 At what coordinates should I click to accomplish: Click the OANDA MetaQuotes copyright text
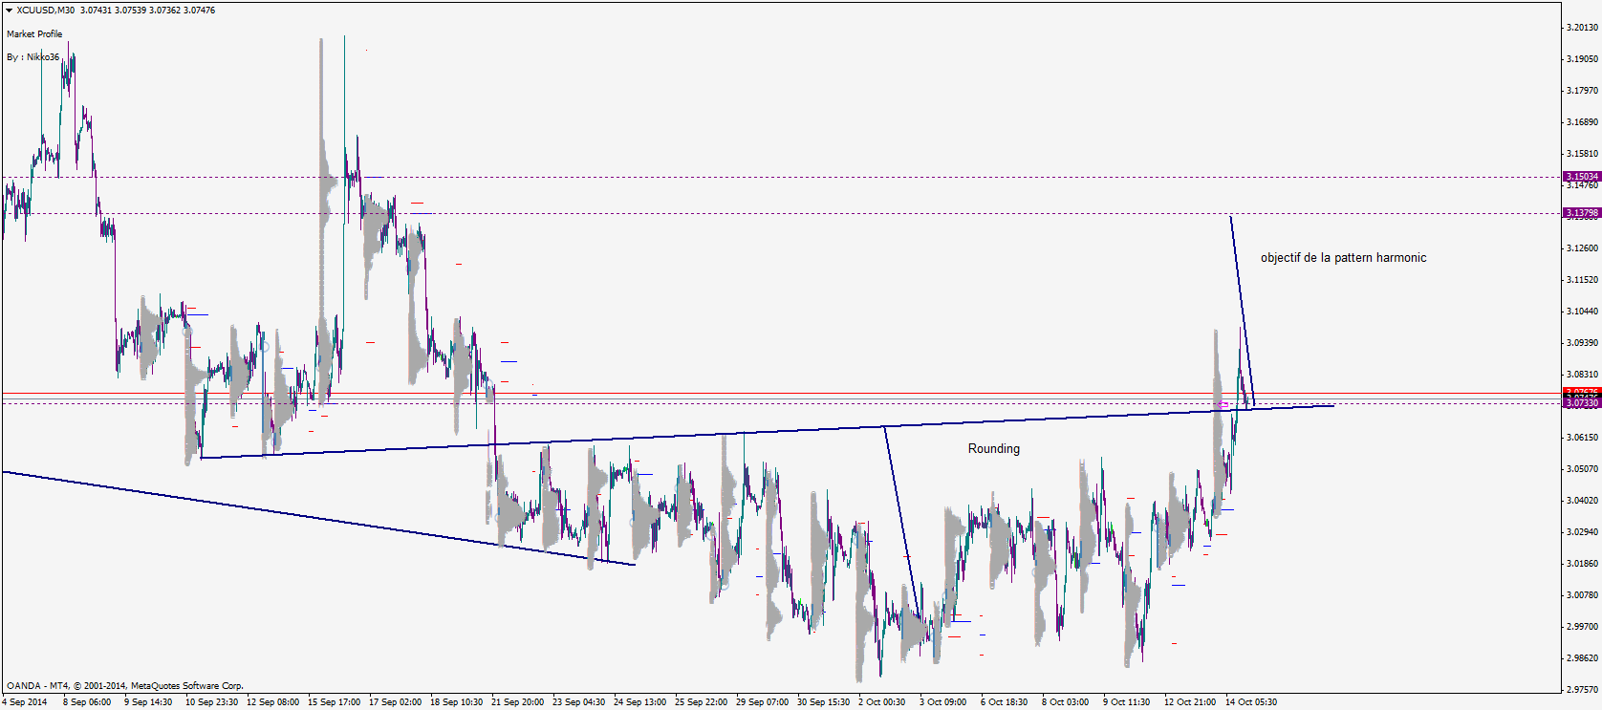[125, 685]
